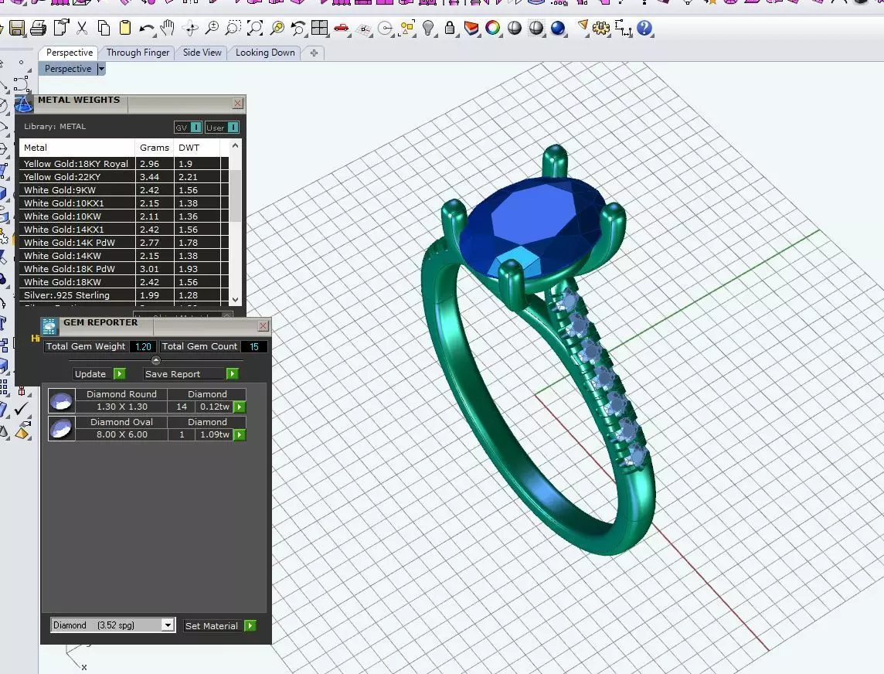
Task: Open the Diamond material dropdown arrow
Action: click(x=168, y=625)
